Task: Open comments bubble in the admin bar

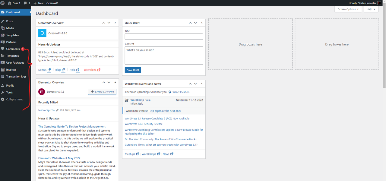Action: coord(27,3)
